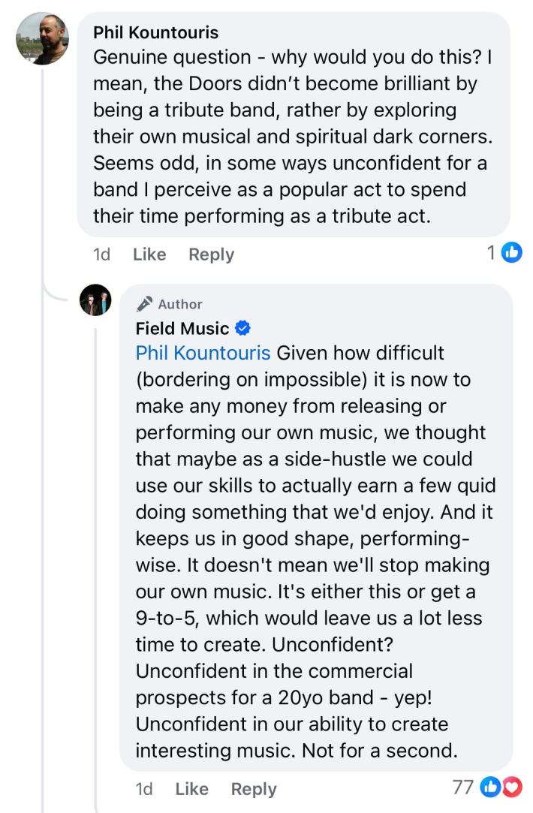Open the Field Music page name
Image resolution: width=533 pixels, height=813 pixels.
pyautogui.click(x=182, y=328)
